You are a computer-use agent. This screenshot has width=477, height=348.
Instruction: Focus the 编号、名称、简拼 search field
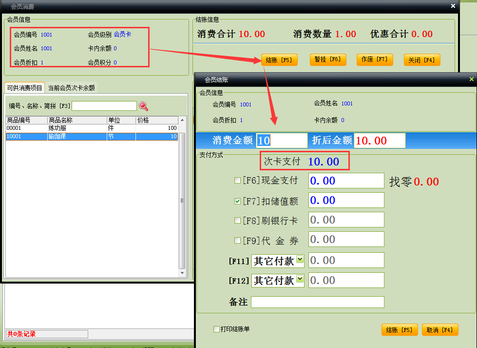pyautogui.click(x=104, y=106)
